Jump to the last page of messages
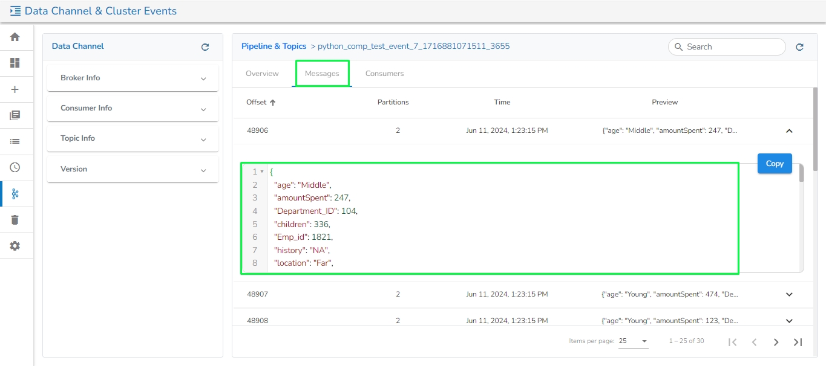This screenshot has height=366, width=826. 798,342
